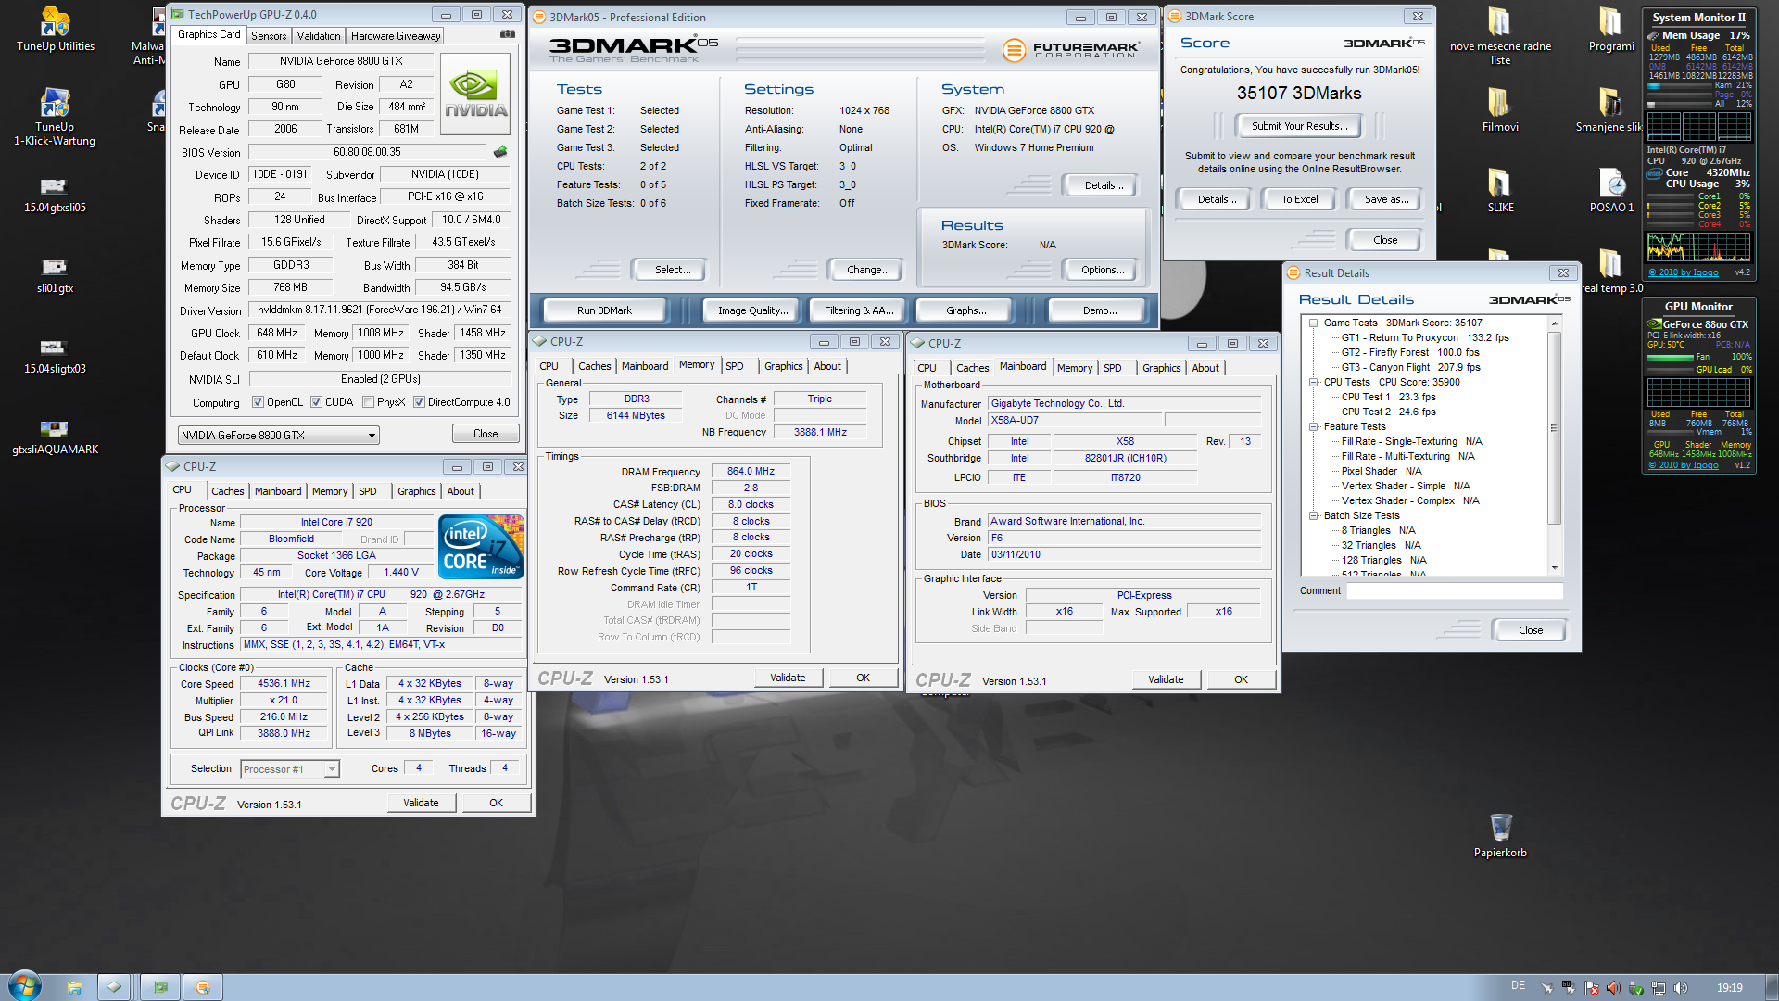Click the Run 3DMark button
1779x1001 pixels.
[604, 310]
